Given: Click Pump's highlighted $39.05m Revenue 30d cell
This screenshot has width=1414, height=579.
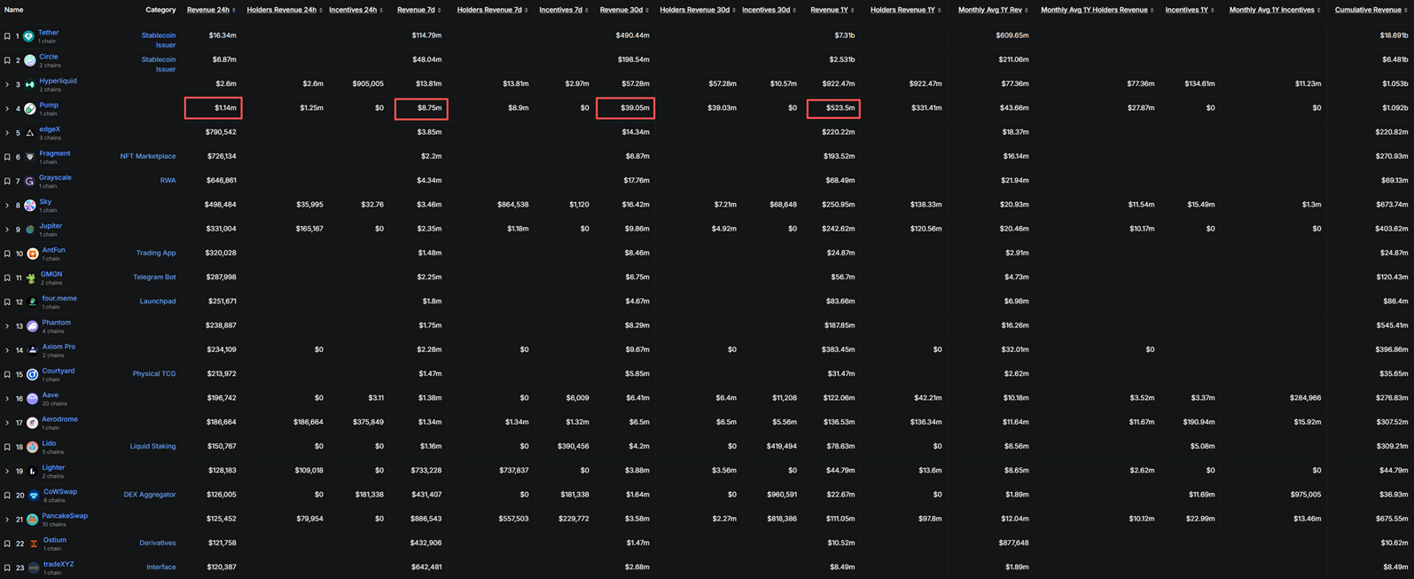Looking at the screenshot, I should click(625, 108).
